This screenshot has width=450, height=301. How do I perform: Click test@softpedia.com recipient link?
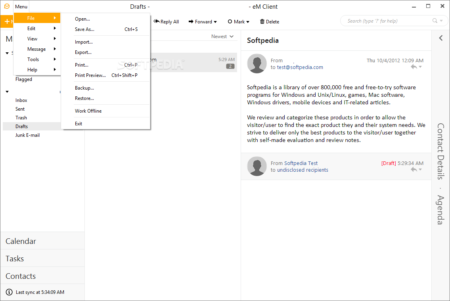300,67
